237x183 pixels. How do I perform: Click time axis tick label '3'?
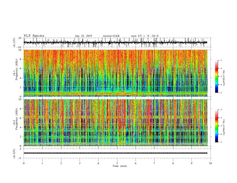(x=80, y=163)
